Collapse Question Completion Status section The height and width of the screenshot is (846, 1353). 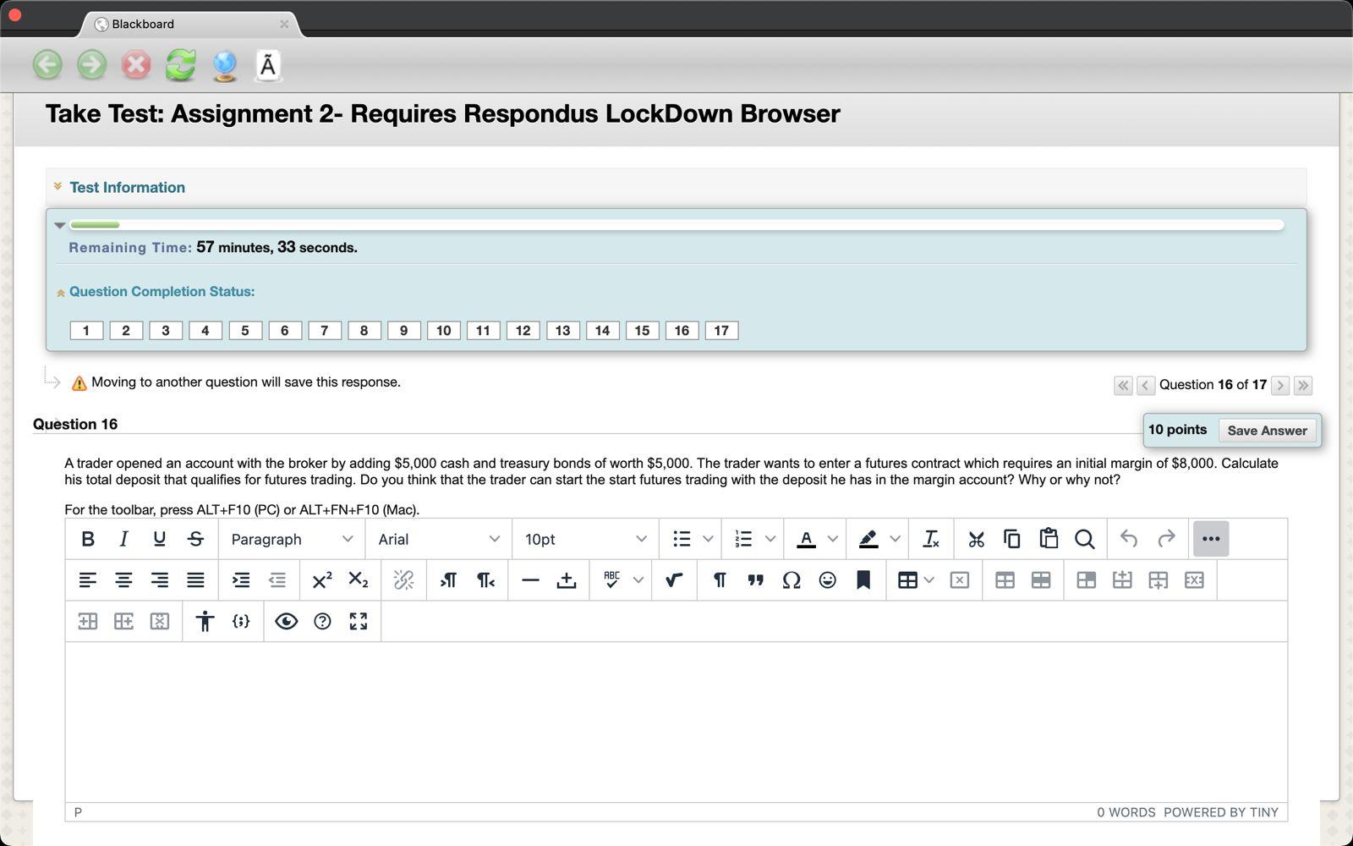click(x=61, y=294)
